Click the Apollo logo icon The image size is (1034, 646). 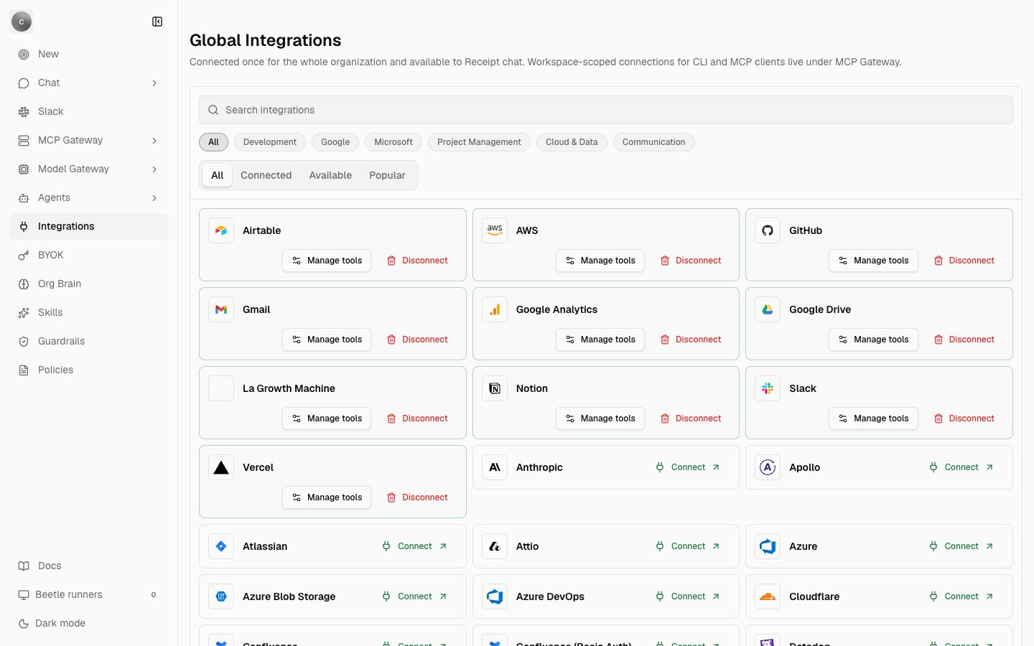(x=768, y=467)
